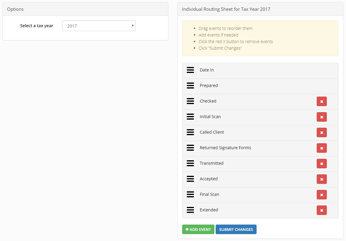Click the hamburger handle for Extended
The width and height of the screenshot is (346, 241).
coord(190,210)
